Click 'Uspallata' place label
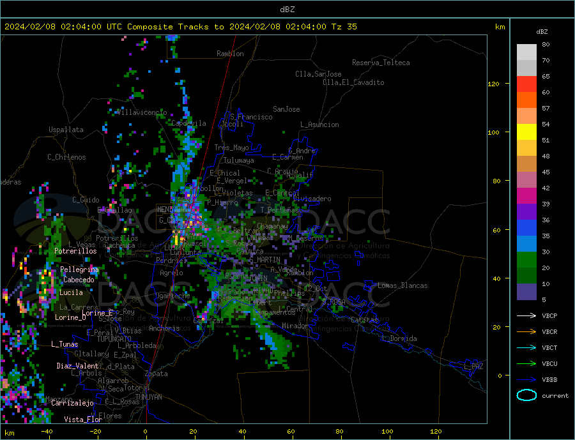 [x=66, y=130]
